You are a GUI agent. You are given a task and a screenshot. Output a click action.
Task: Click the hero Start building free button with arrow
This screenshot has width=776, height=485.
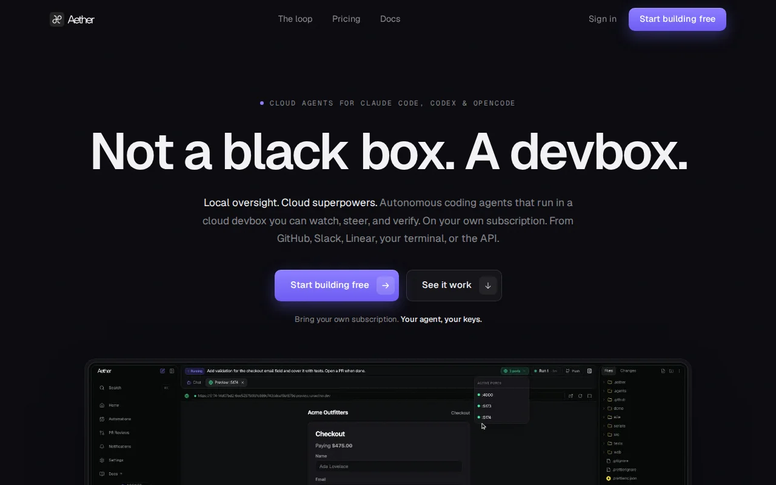click(x=336, y=286)
